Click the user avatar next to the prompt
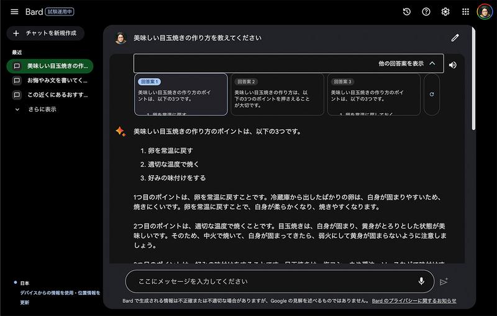 point(121,38)
